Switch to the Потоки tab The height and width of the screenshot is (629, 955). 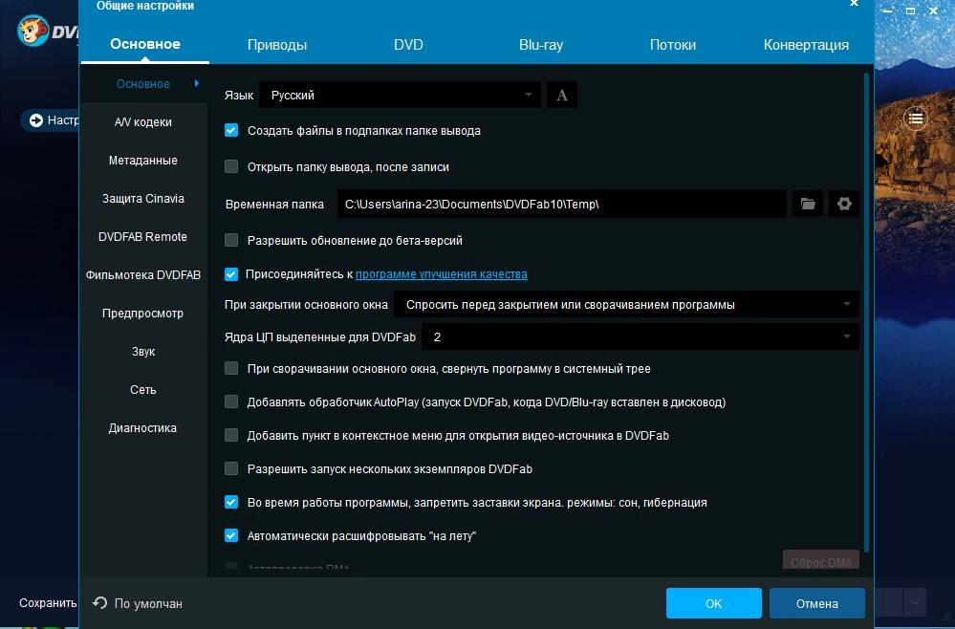pyautogui.click(x=672, y=44)
